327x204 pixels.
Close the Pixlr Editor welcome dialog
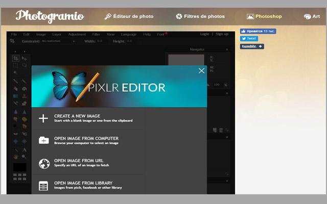pos(201,71)
